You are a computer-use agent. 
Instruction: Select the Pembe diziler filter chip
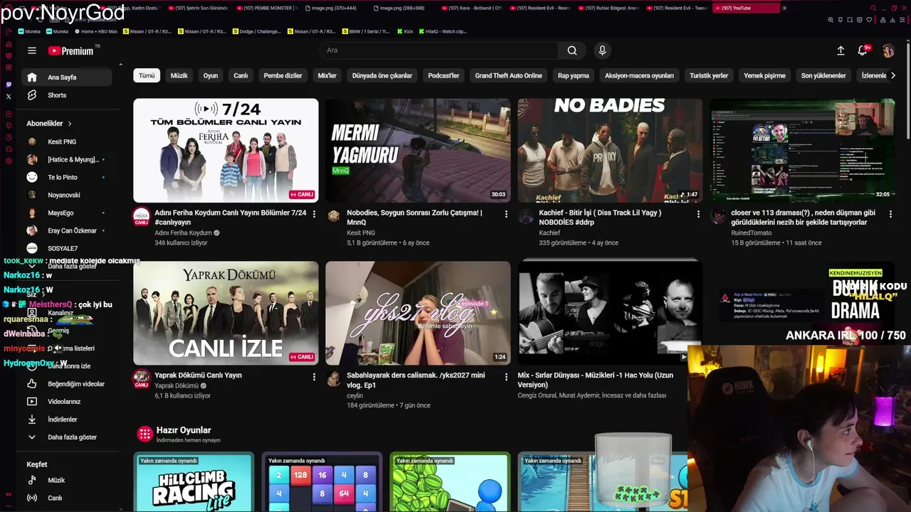(283, 75)
